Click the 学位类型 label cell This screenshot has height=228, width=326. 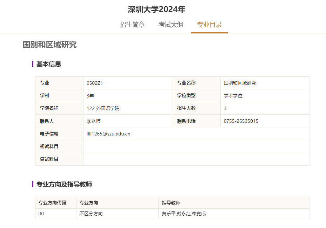(x=196, y=96)
